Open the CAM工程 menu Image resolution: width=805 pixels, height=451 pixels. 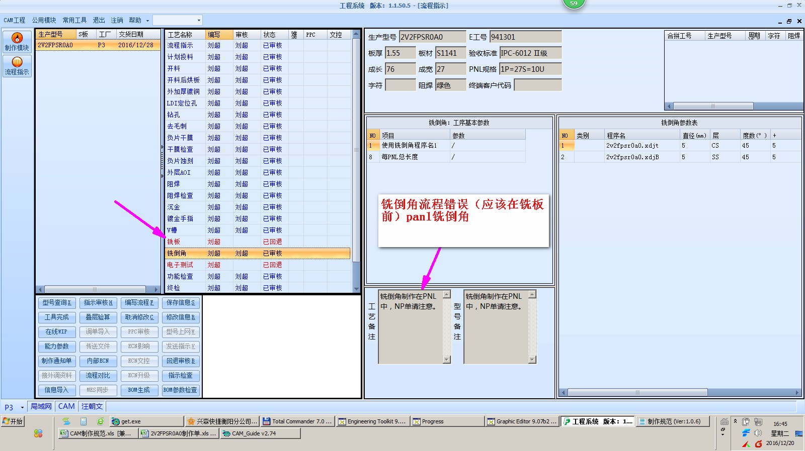[14, 20]
